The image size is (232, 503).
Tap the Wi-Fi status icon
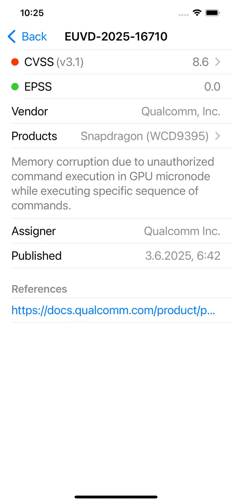pyautogui.click(x=197, y=13)
